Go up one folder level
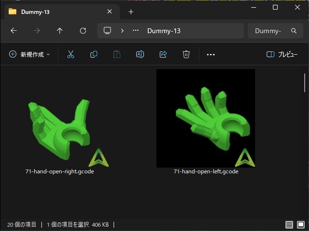This screenshot has height=231, width=309. 60,31
